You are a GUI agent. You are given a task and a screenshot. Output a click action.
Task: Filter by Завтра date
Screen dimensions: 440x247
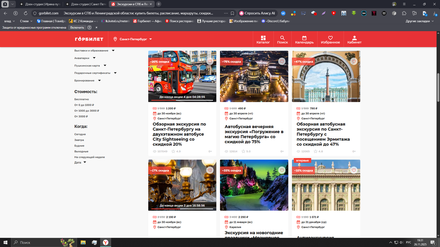pos(79,140)
